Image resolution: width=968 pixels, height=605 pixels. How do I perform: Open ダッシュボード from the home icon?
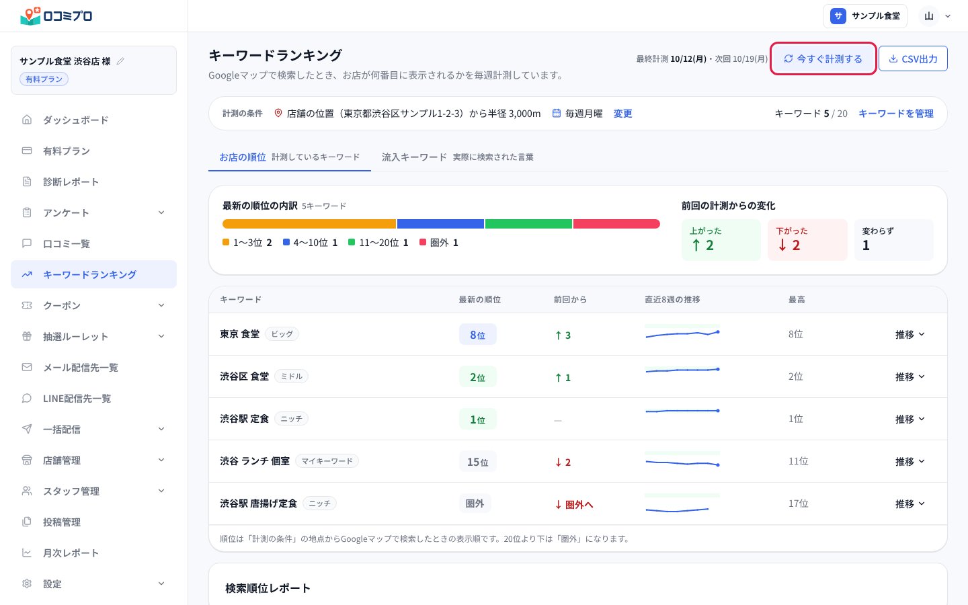coord(27,120)
